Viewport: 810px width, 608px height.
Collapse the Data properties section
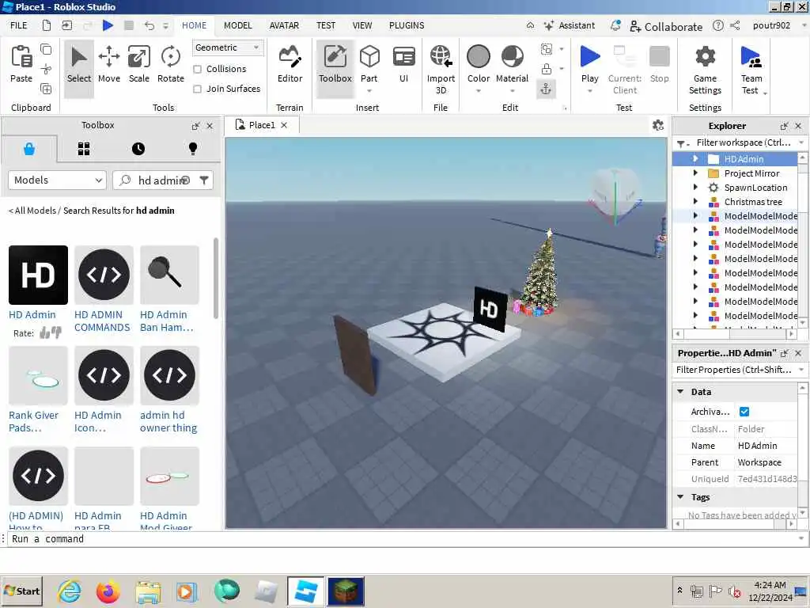point(680,392)
